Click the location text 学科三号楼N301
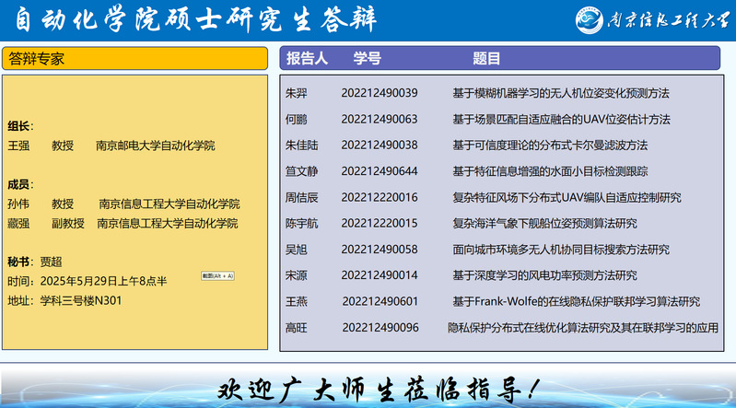The width and height of the screenshot is (736, 408). coord(77,300)
